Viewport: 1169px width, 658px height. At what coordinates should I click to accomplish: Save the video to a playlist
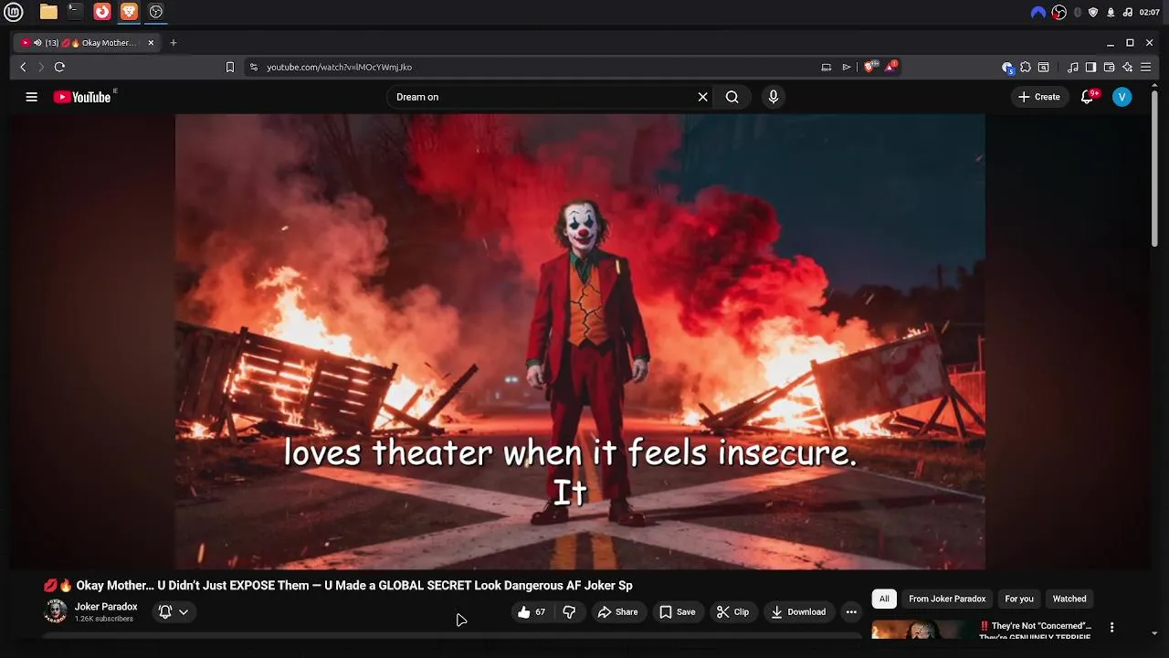[x=677, y=612]
